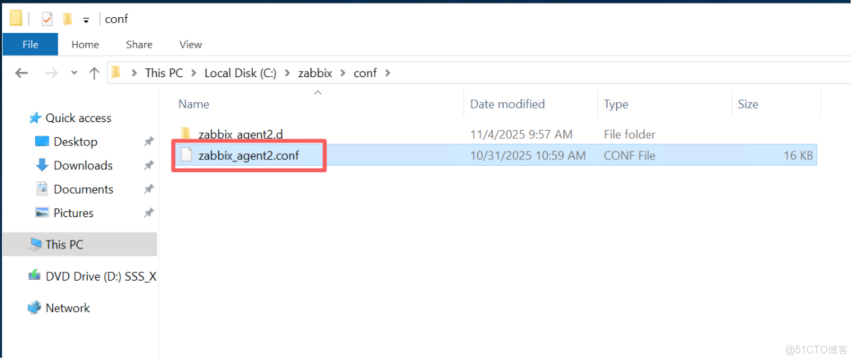
Task: Select the zabbix_agent2.conf file icon
Action: click(x=186, y=155)
